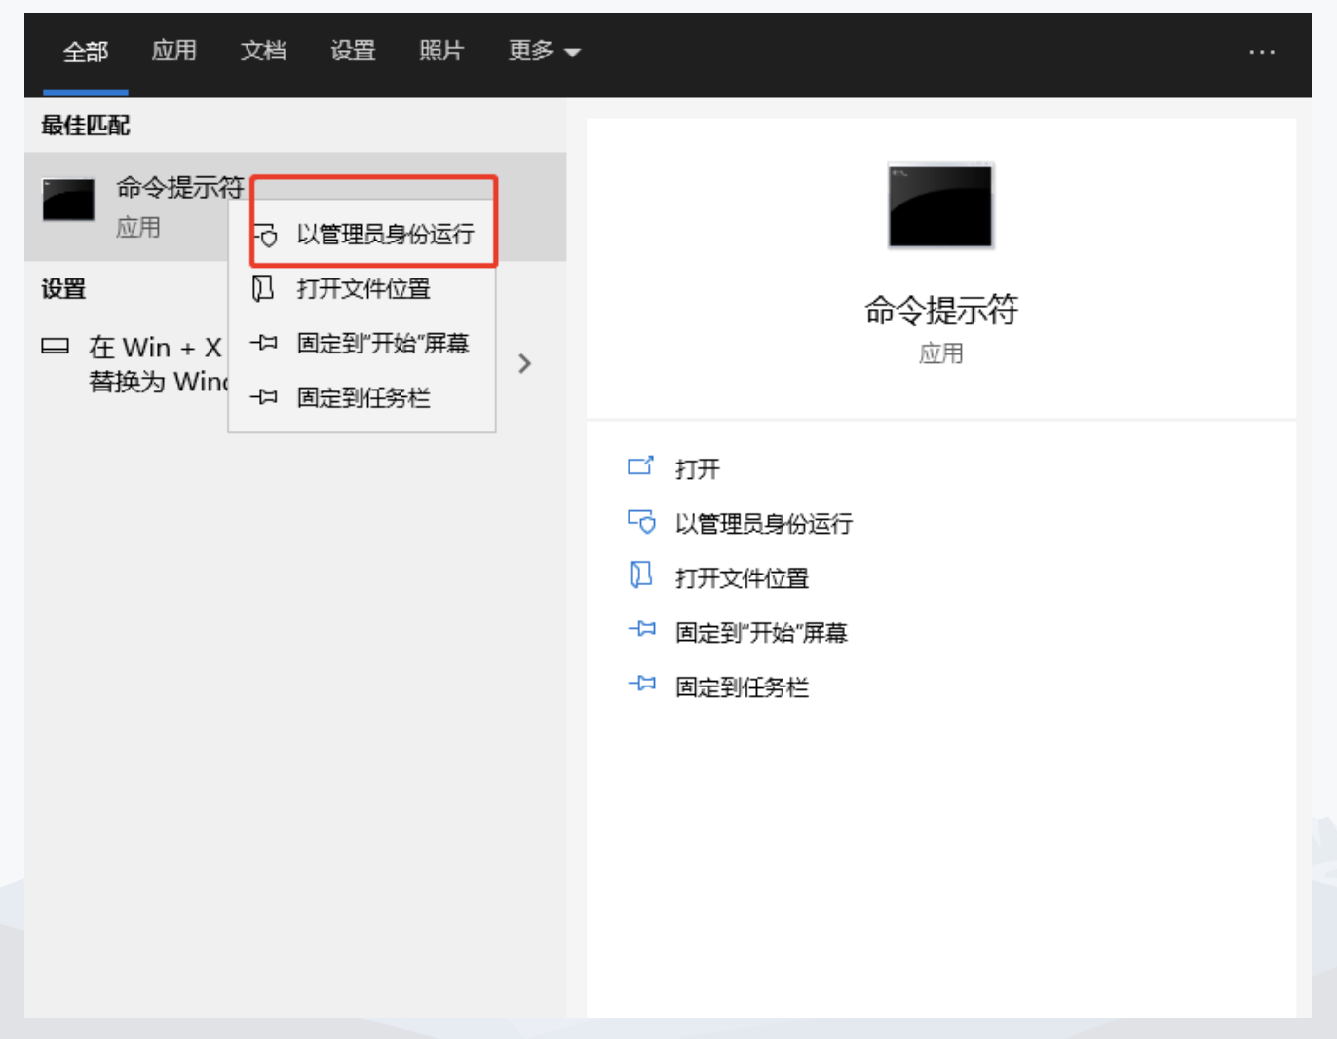This screenshot has width=1337, height=1039.
Task: Click the 设置 section header in results
Action: click(x=63, y=289)
